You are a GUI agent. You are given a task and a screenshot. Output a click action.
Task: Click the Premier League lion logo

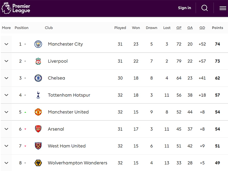[6, 8]
